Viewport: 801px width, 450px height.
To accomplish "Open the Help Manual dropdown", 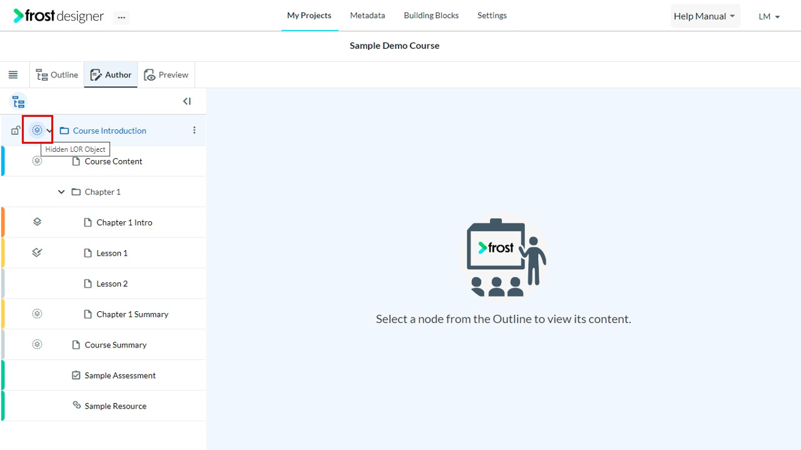I will click(705, 16).
